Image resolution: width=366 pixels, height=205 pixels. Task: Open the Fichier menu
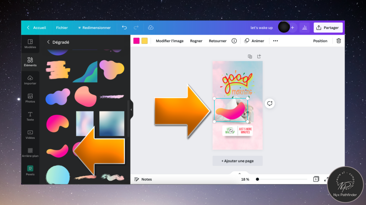pyautogui.click(x=62, y=28)
